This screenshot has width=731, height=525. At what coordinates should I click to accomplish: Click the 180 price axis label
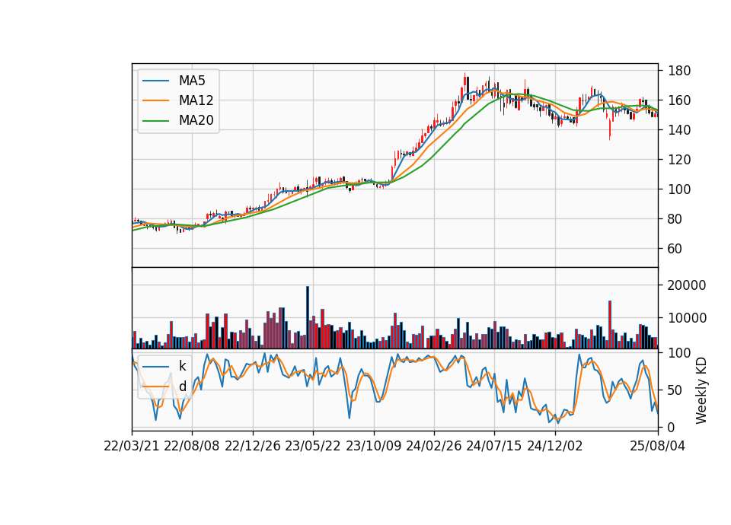click(x=679, y=71)
